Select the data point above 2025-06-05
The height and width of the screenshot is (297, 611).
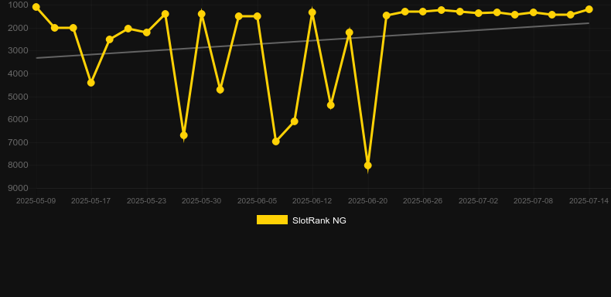tap(258, 16)
